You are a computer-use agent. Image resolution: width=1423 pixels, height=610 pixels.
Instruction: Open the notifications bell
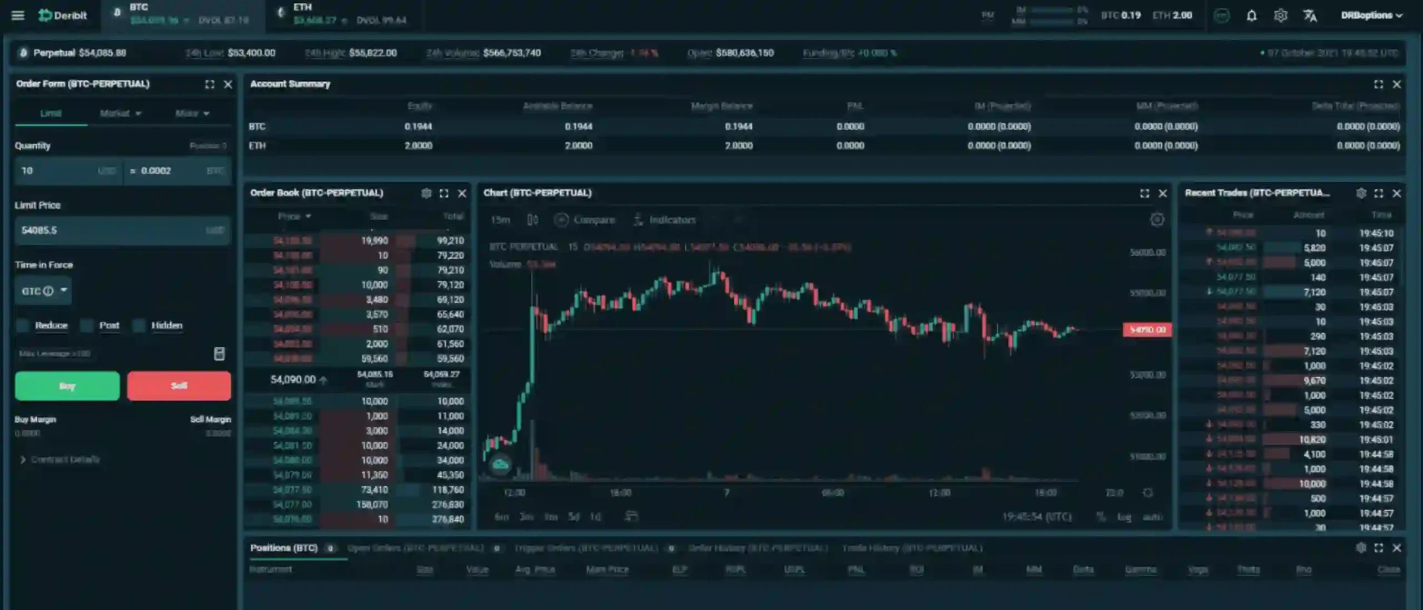pyautogui.click(x=1251, y=16)
